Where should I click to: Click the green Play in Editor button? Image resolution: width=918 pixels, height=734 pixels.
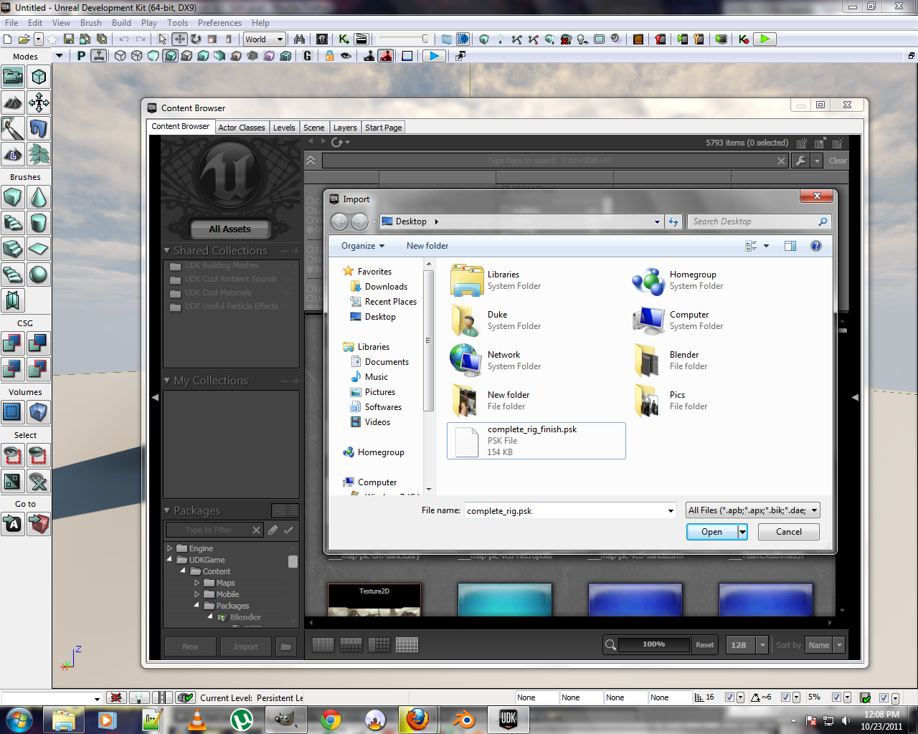pyautogui.click(x=766, y=39)
